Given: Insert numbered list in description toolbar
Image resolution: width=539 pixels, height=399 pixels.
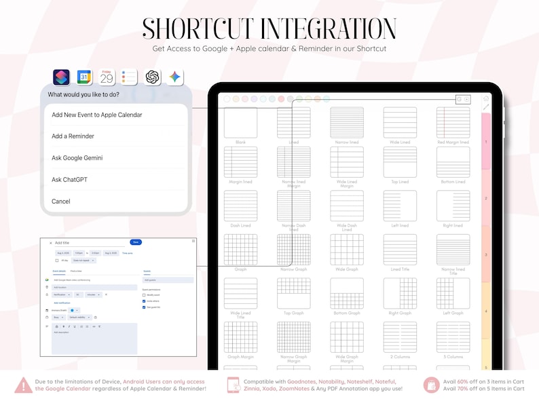Looking at the screenshot, I should click(81, 326).
